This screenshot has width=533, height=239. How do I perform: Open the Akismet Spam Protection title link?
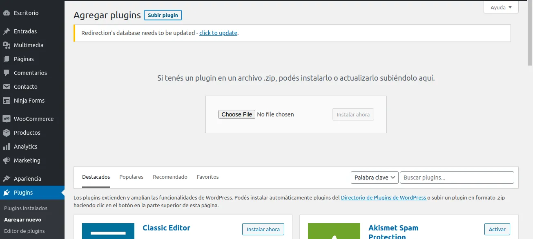[393, 232]
